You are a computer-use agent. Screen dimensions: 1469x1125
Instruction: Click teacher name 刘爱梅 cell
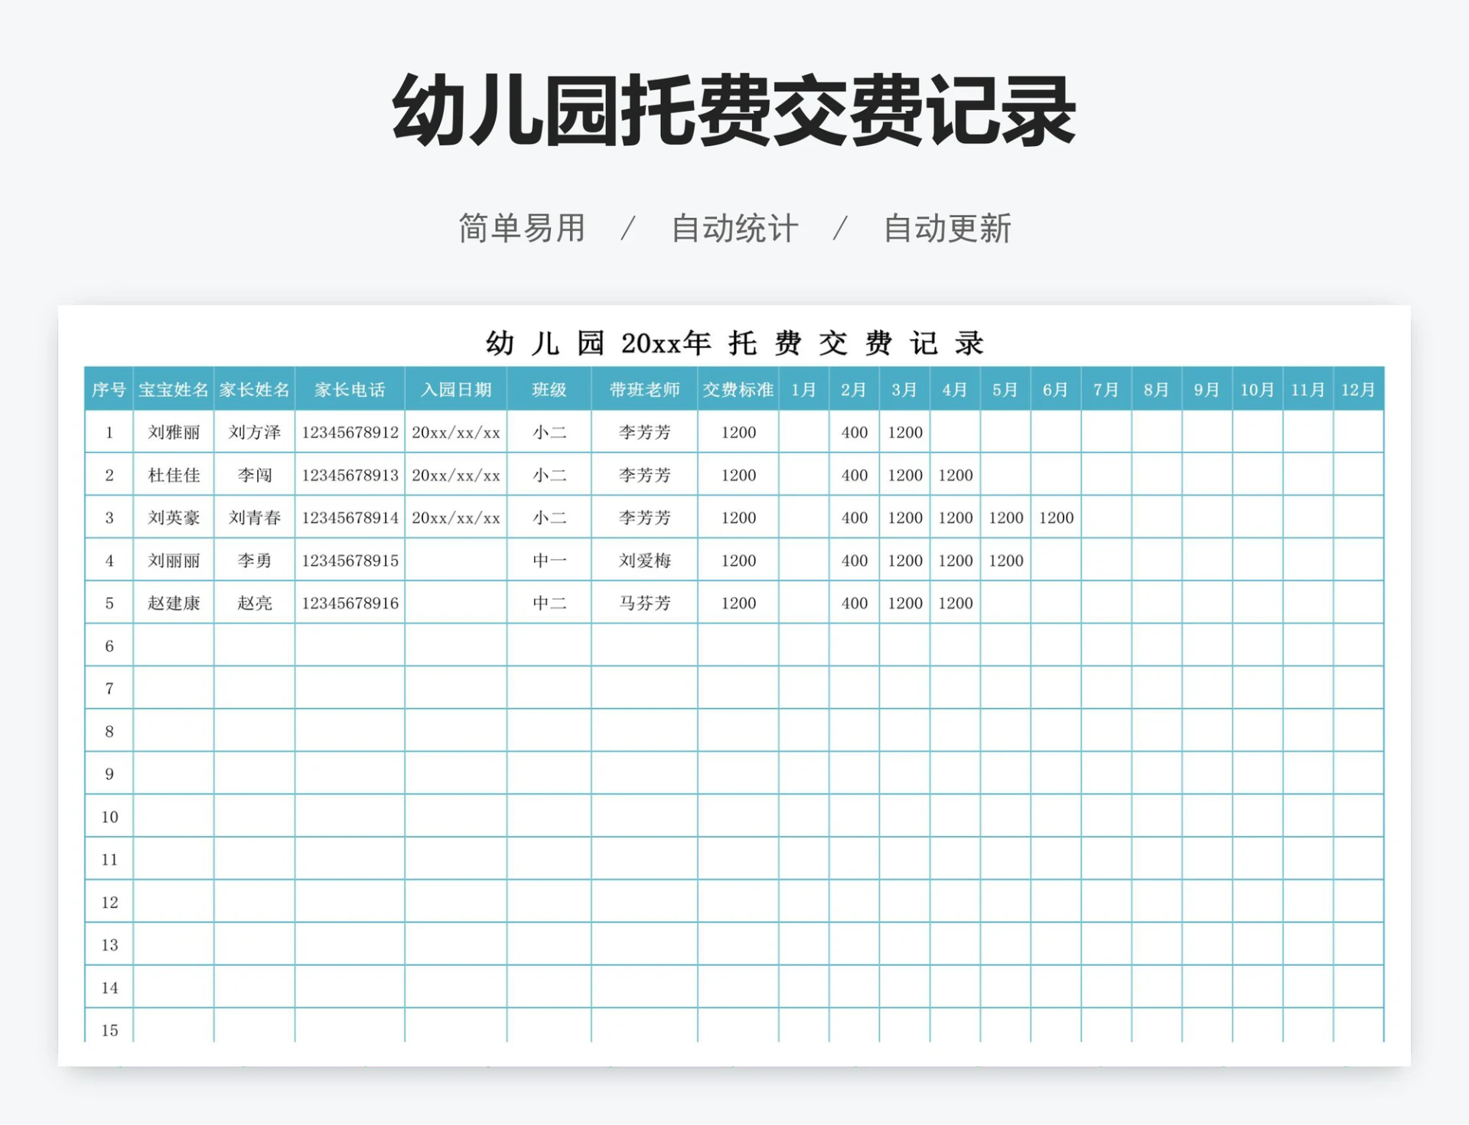(644, 561)
